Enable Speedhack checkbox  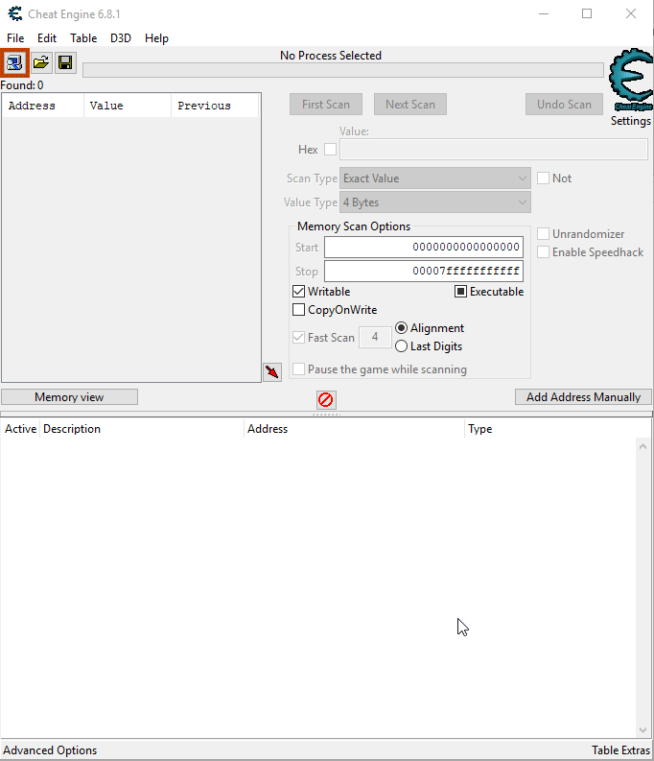544,252
